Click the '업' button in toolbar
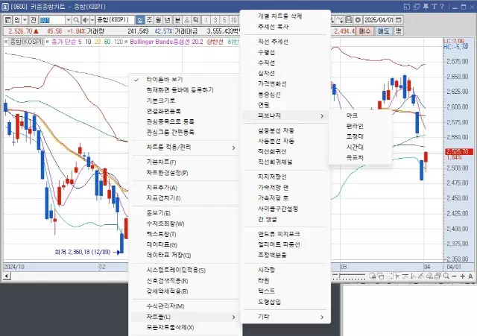Screen dimensions: 477x336 17,20
